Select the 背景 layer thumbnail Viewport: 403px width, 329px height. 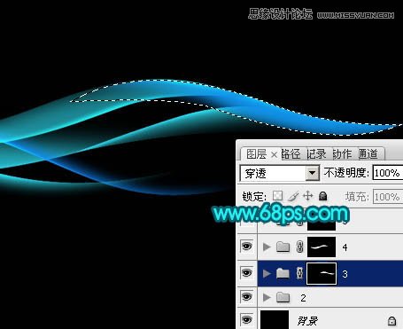[x=275, y=319]
